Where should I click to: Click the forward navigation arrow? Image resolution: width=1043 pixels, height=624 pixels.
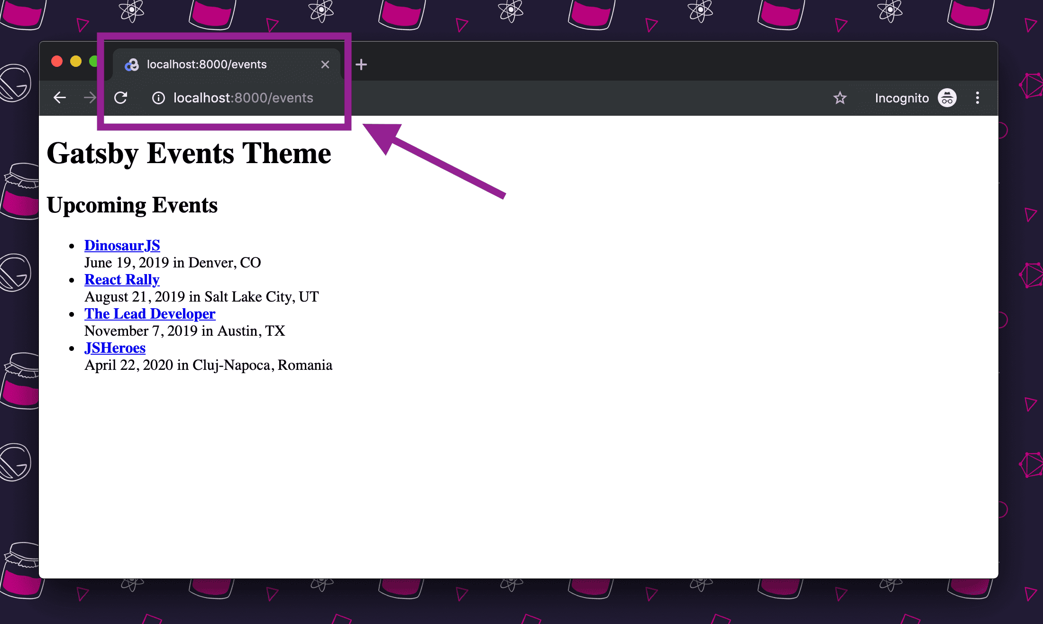(x=90, y=98)
